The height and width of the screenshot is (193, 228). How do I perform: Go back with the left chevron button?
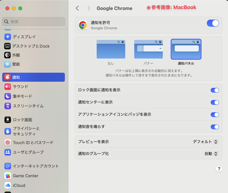pyautogui.click(x=77, y=8)
